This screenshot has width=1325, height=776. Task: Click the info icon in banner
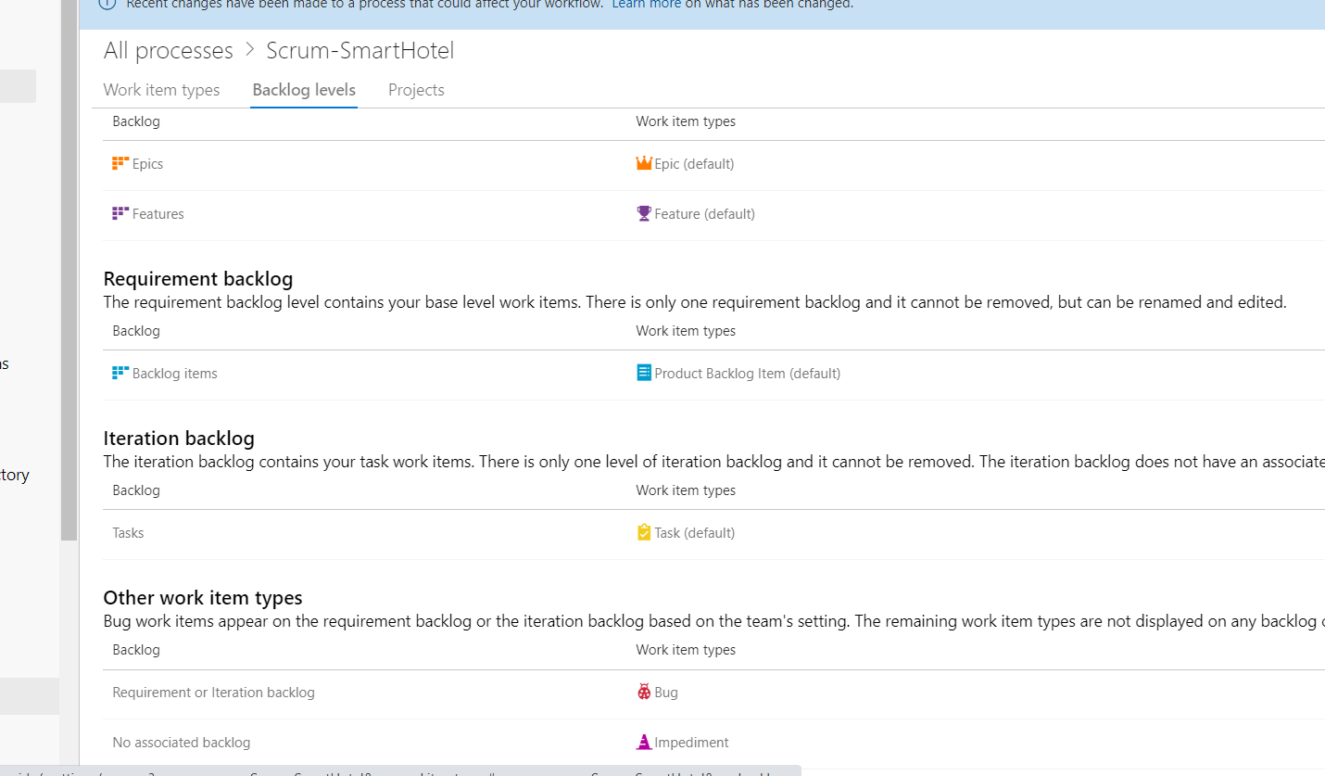tap(107, 4)
